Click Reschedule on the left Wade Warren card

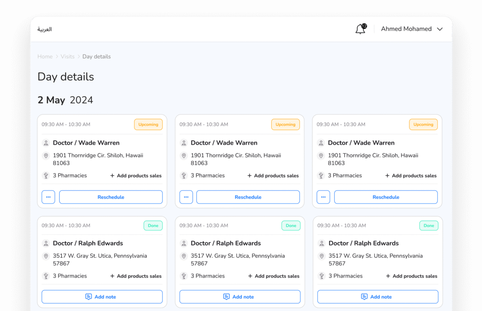111,197
